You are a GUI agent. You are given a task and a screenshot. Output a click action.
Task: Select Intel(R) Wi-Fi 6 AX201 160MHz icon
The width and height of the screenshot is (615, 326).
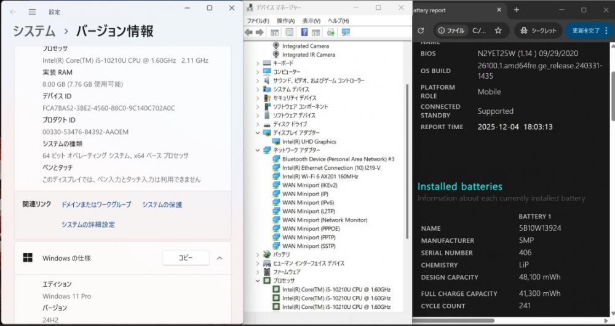276,176
